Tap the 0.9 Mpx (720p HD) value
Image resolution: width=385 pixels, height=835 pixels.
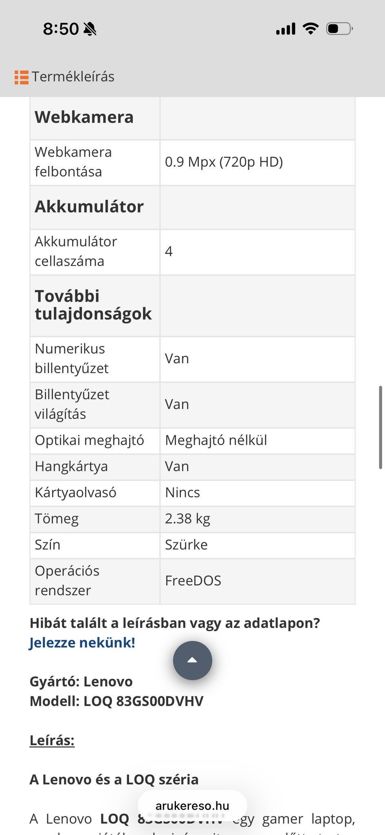click(x=224, y=162)
